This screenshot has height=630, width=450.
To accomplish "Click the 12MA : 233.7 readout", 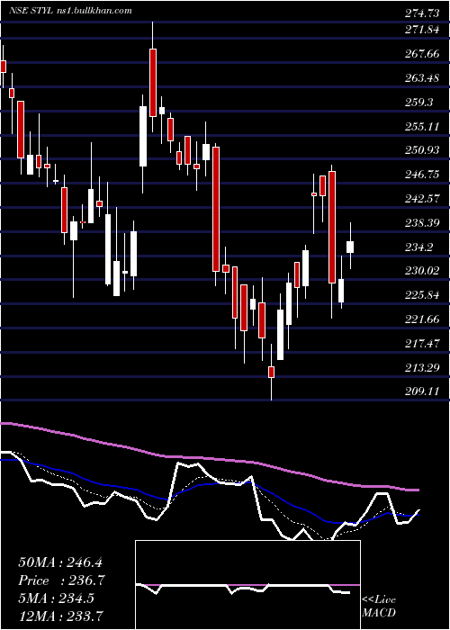I will coord(60,616).
